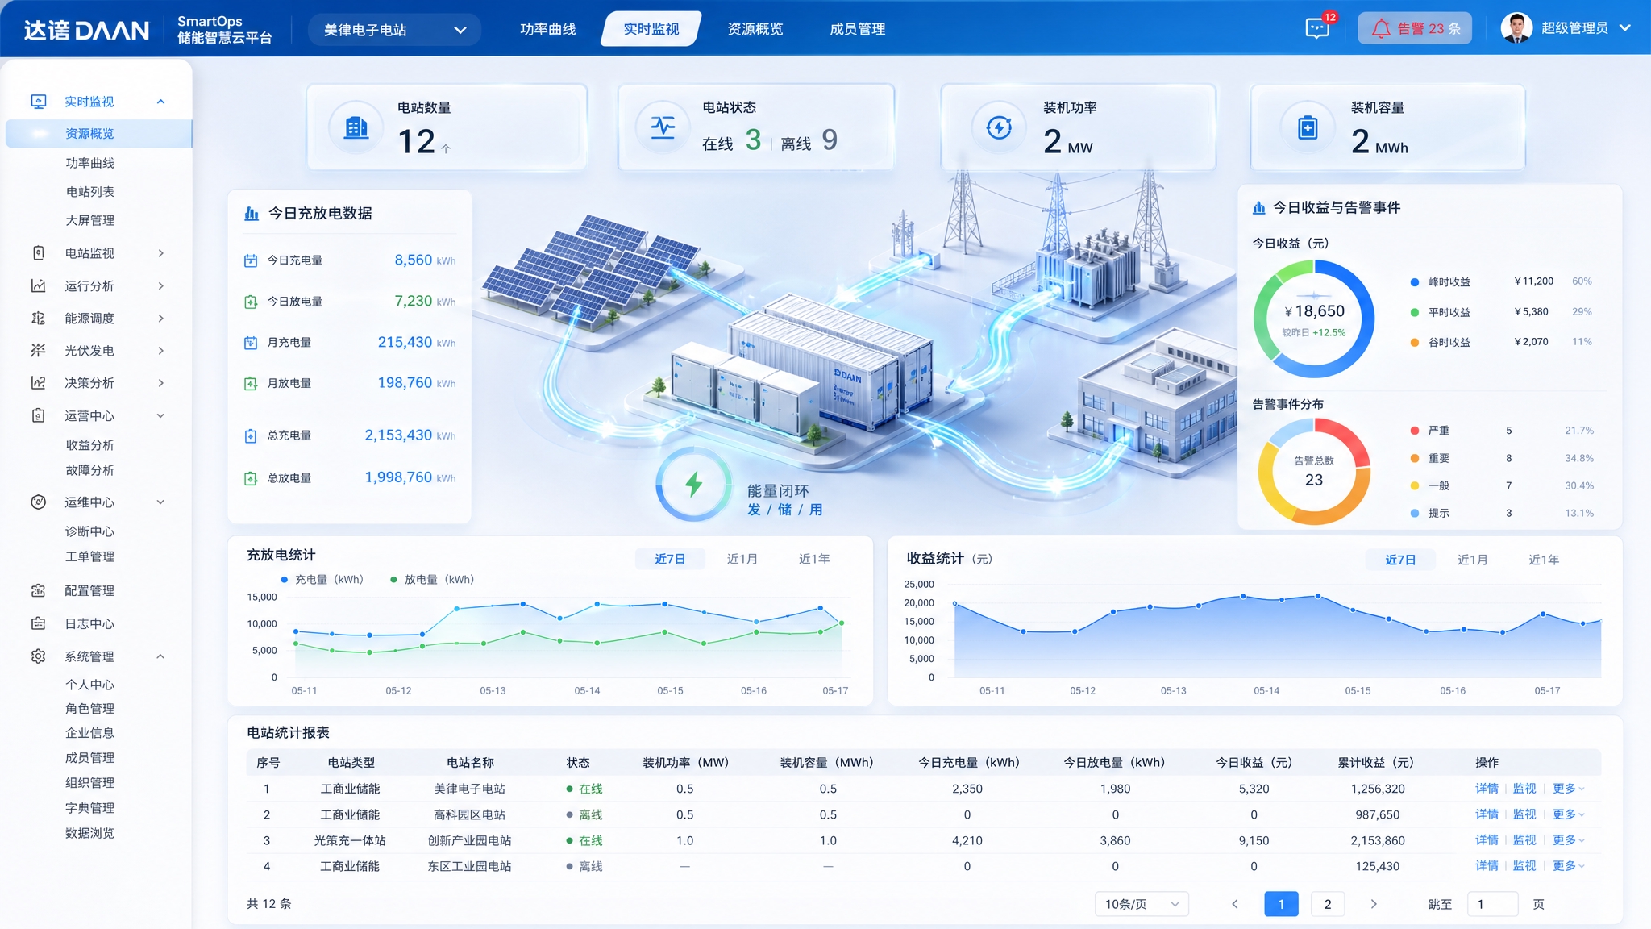Screen dimensions: 1651x929
Task: Click the 光伏发电 sidebar icon
Action: point(38,351)
